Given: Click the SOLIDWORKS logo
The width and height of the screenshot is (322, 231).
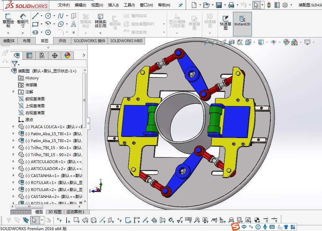Looking at the screenshot, I should click(x=26, y=5).
